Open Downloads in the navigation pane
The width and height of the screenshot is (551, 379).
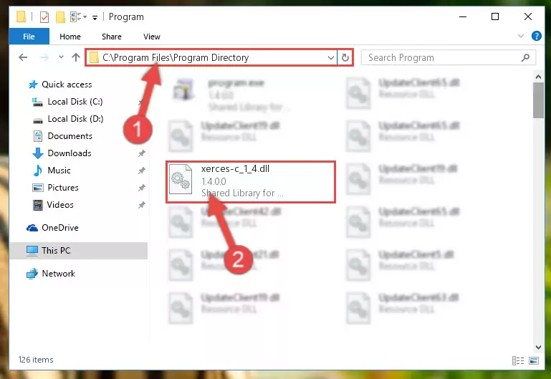point(70,153)
